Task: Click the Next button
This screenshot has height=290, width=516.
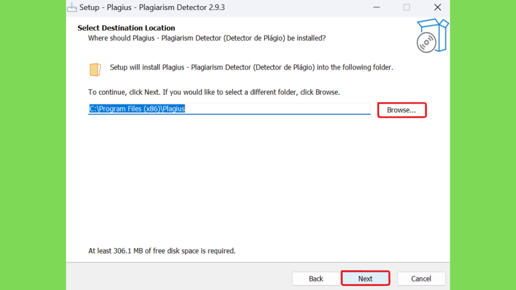Action: 365,278
